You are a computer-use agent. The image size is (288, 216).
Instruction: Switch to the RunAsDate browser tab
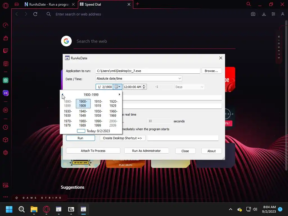click(47, 4)
